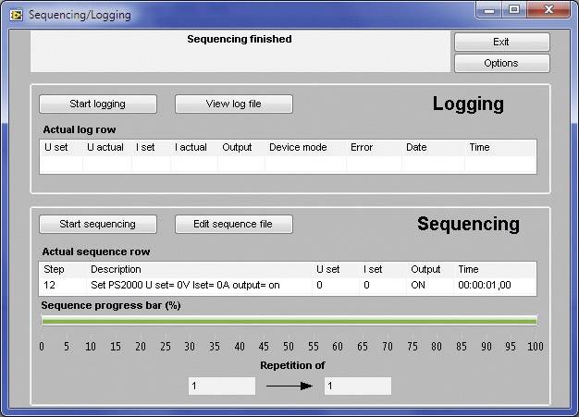Click the Error column header
Screen dimensions: 579x417
[362, 147]
